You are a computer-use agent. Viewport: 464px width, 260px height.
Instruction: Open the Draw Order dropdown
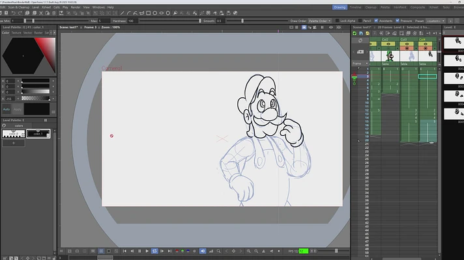[319, 21]
